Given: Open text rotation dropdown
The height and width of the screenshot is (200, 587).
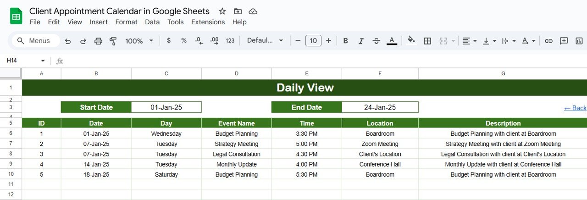Looking at the screenshot, I should 529,41.
